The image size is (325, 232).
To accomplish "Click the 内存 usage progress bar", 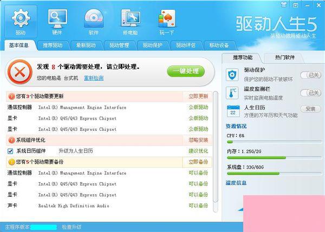I will click(274, 158).
